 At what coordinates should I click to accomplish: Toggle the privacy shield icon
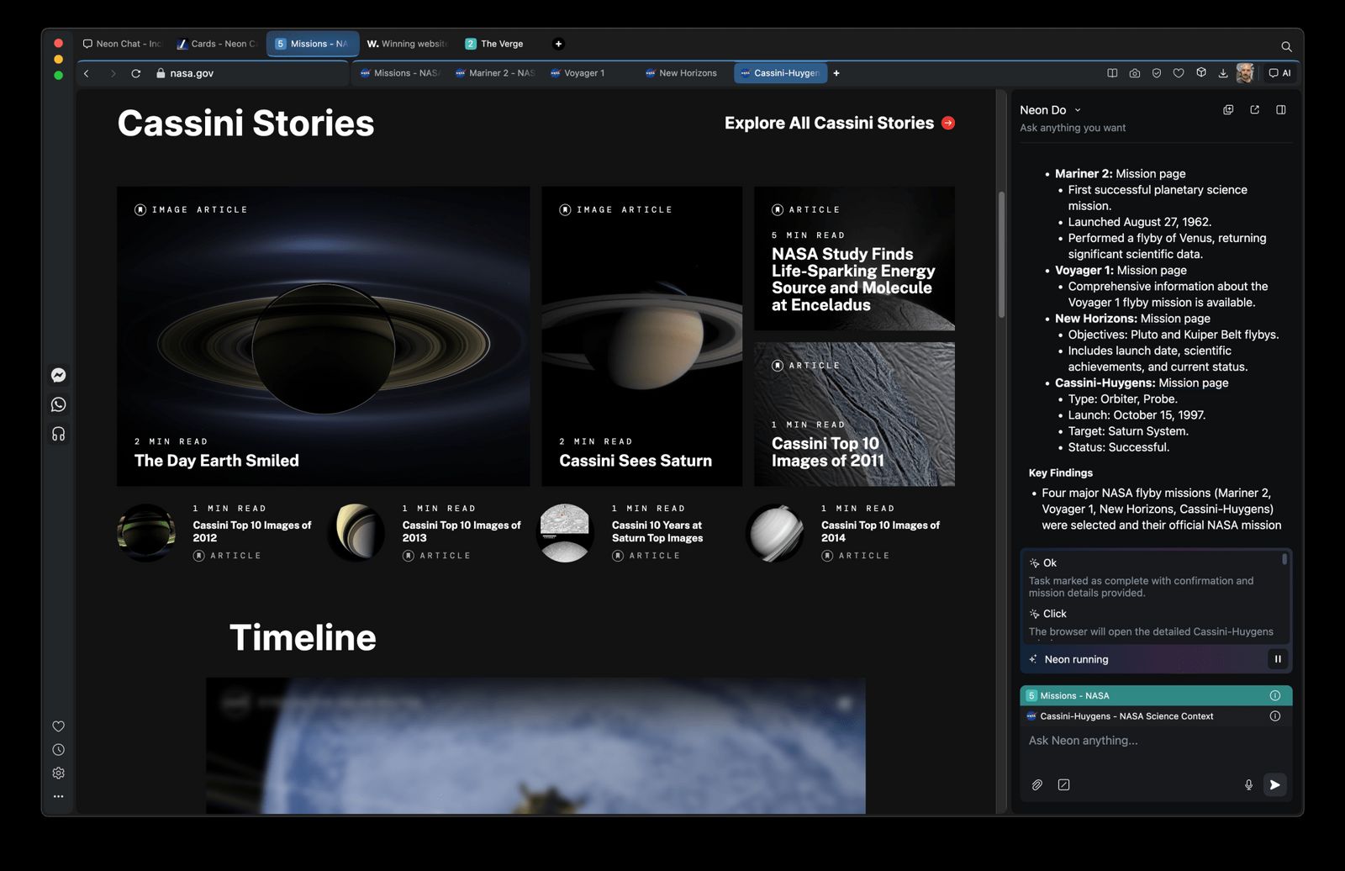pos(1157,73)
